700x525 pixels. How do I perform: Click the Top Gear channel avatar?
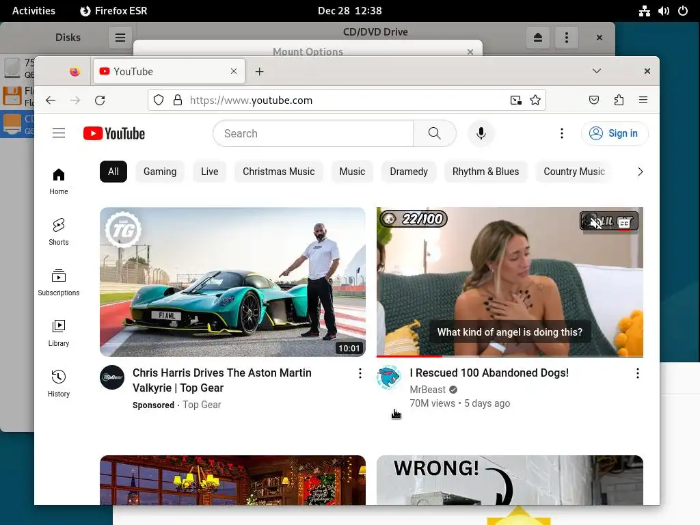coord(112,377)
